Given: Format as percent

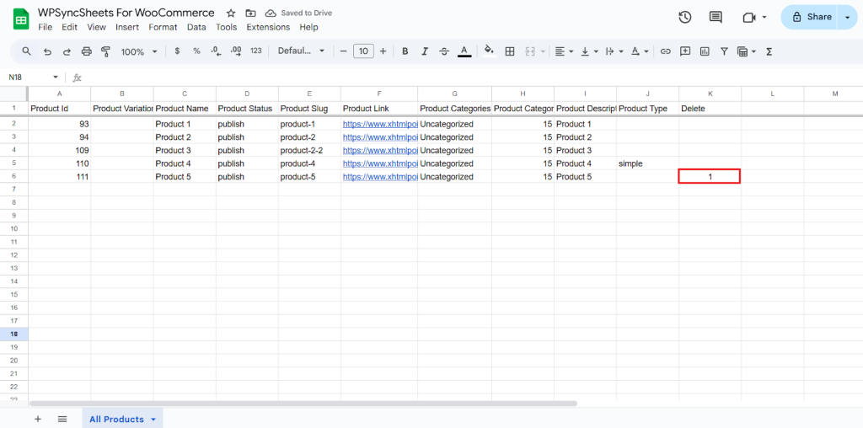Looking at the screenshot, I should pos(196,51).
